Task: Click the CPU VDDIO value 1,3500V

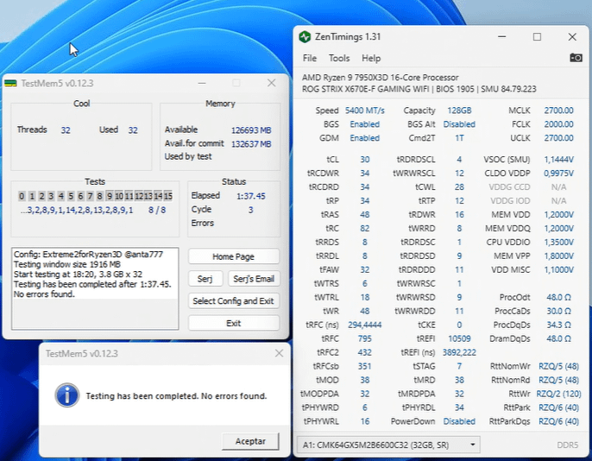Action: click(559, 242)
